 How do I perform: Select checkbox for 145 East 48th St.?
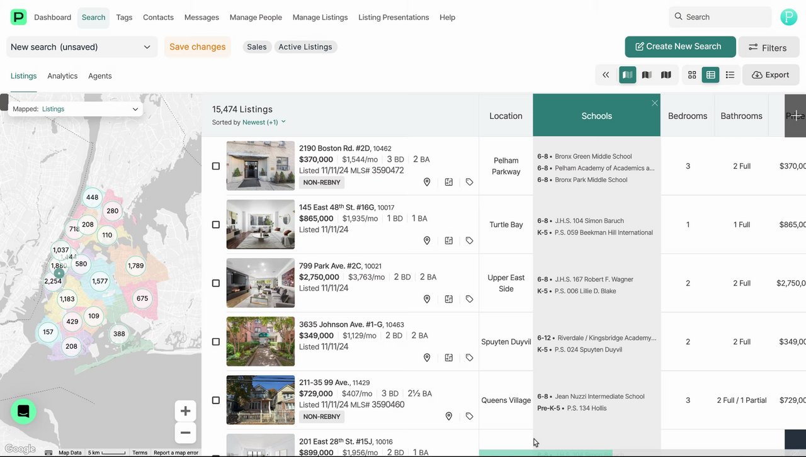point(216,225)
